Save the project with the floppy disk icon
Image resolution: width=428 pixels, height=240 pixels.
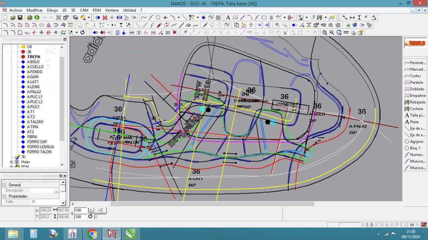tap(20, 18)
